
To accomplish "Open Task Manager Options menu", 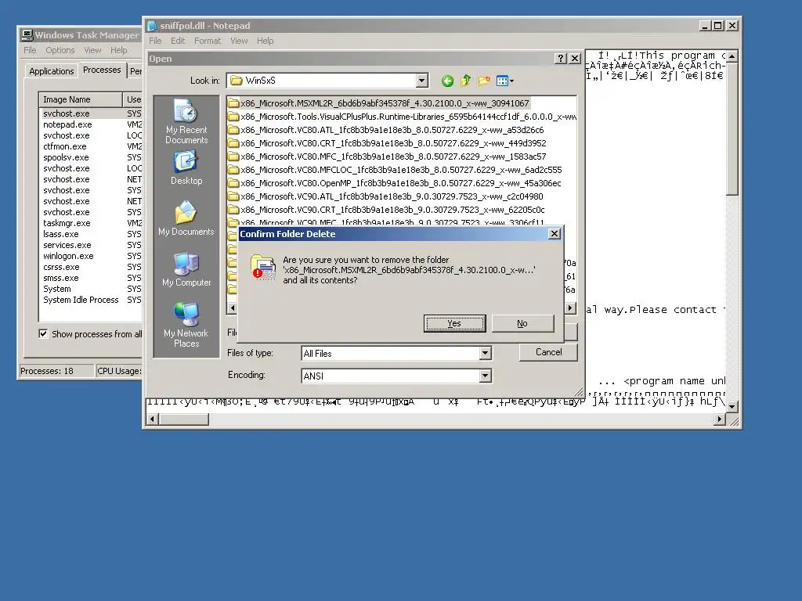I will coord(60,50).
